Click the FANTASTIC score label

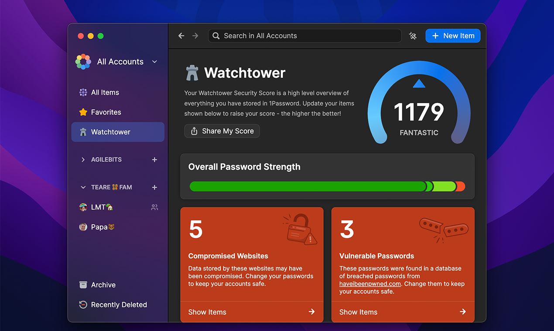[x=419, y=133]
